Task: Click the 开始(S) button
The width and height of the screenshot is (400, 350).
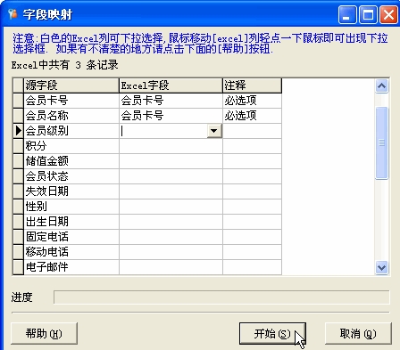Action: click(x=272, y=334)
